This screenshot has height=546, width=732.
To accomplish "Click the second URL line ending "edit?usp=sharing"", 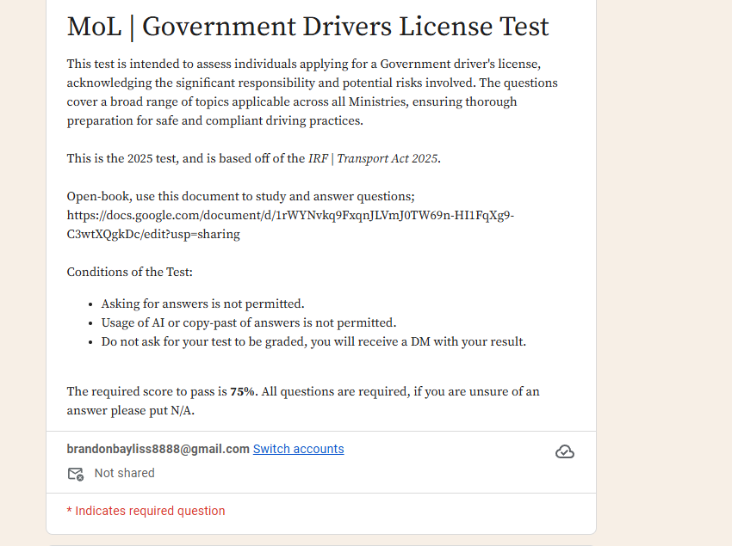I will pyautogui.click(x=153, y=234).
